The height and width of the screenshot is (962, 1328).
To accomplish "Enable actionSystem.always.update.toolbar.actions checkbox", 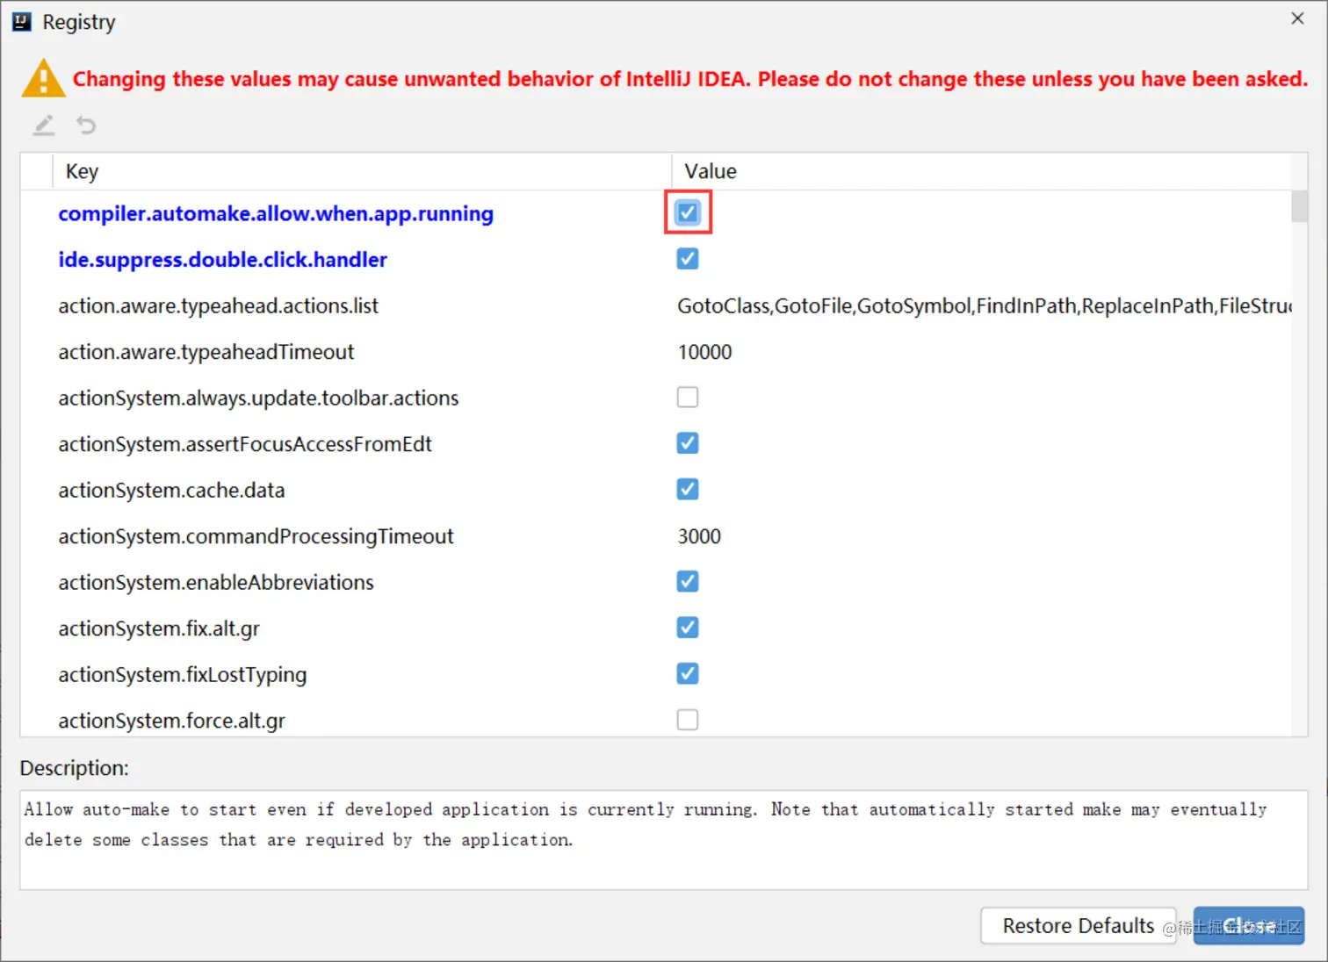I will tap(688, 398).
